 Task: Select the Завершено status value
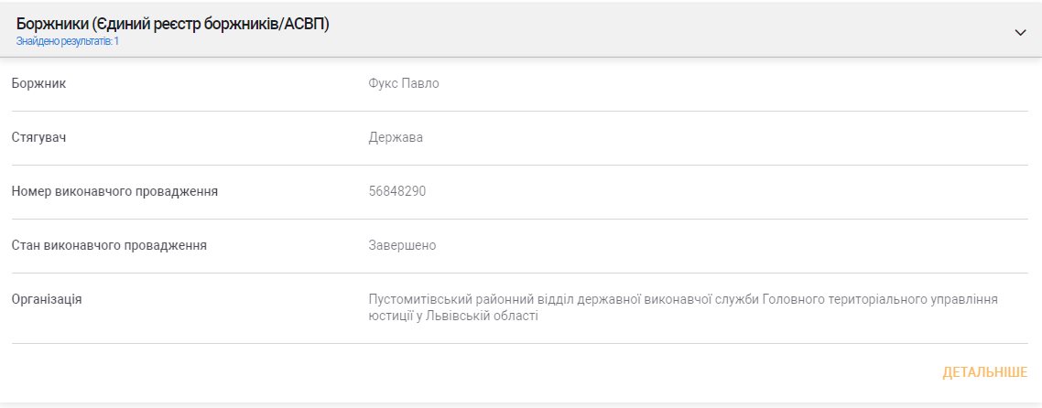coord(402,245)
